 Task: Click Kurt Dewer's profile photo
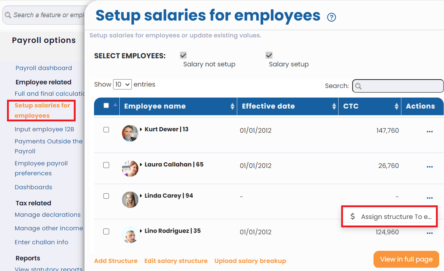130,133
